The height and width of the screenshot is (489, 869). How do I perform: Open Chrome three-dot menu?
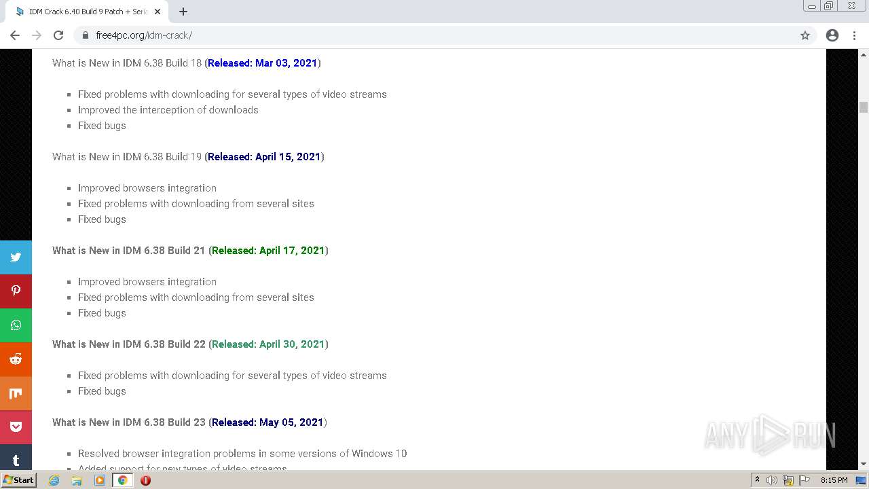[854, 35]
